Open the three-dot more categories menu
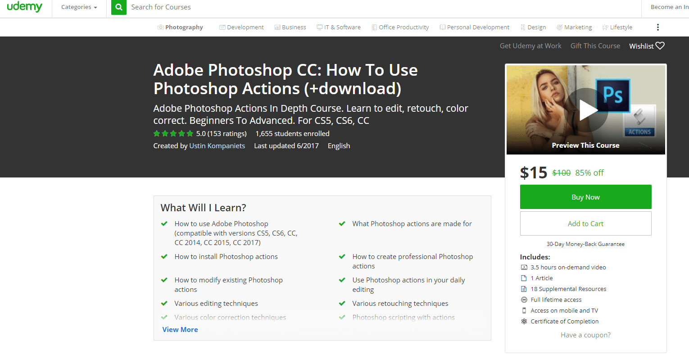Screen dimensions: 689x359 [658, 27]
